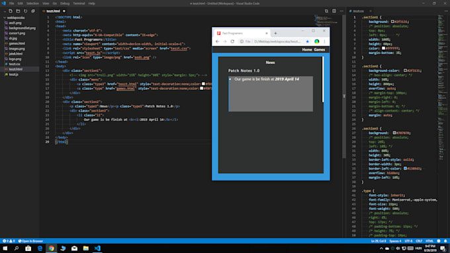This screenshot has width=450, height=253.
Task: Open the View menu
Action: click(x=46, y=3)
